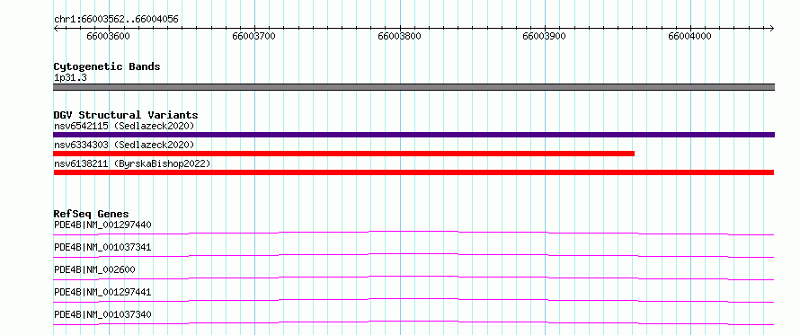Open the PDE4B|NM_001297441 transcript label
Screen dimensions: 800x335
(102, 292)
